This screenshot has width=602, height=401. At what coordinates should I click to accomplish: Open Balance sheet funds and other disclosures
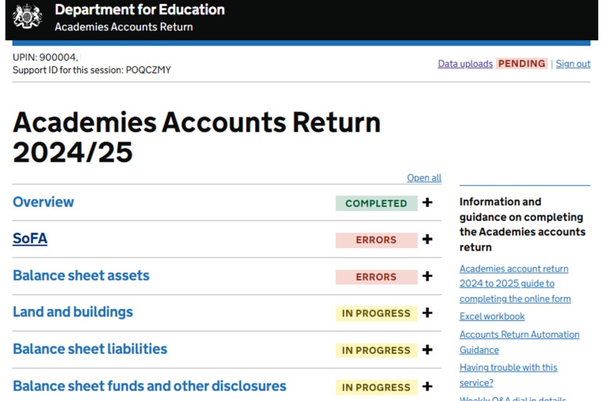tap(149, 386)
